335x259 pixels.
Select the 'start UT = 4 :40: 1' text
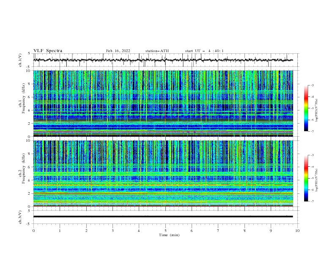[204, 51]
